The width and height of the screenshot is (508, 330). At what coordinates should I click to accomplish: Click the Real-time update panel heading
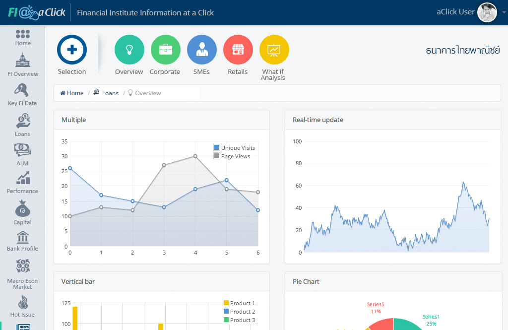click(x=318, y=120)
